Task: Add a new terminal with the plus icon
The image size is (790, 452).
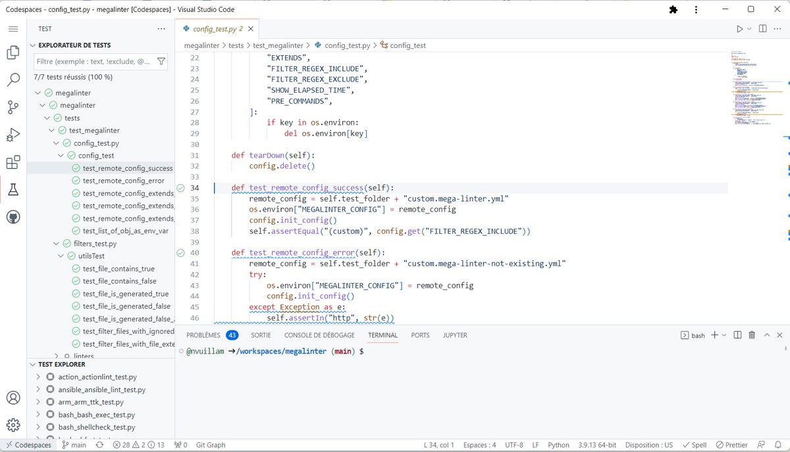Action: [x=715, y=335]
